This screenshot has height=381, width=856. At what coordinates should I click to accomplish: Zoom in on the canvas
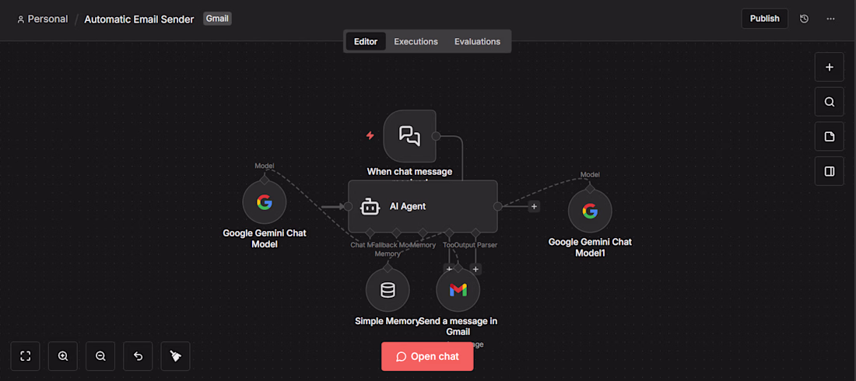(x=63, y=356)
